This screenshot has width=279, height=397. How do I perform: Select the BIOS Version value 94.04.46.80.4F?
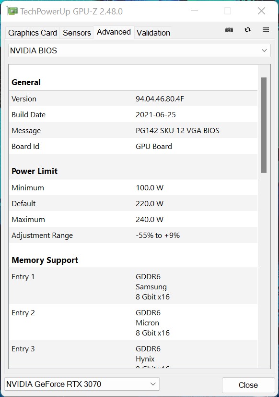[160, 99]
